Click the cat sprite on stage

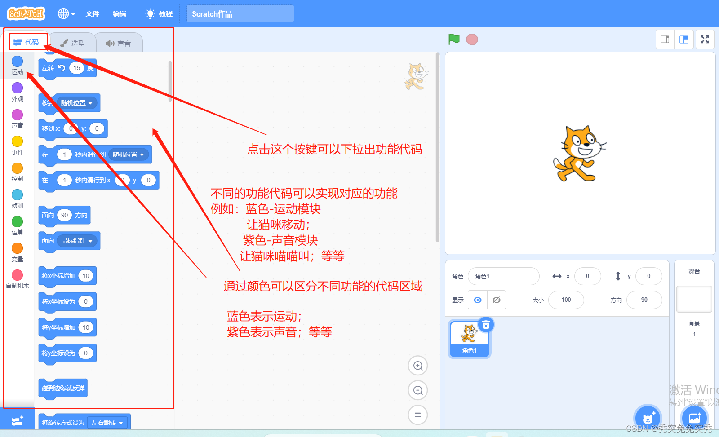pos(579,154)
